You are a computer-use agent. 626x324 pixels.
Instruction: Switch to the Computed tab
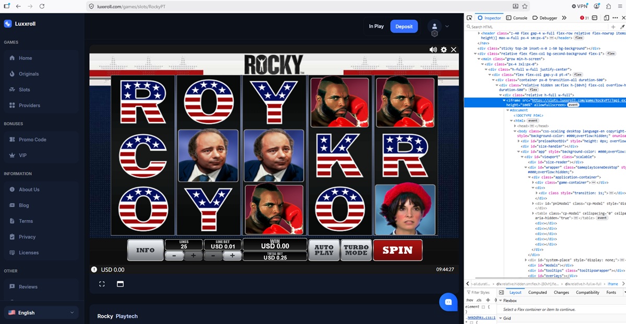point(537,292)
